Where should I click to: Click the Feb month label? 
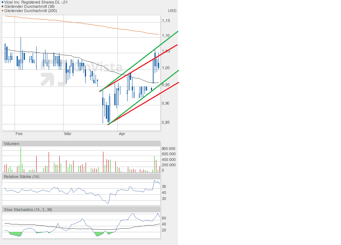[x=19, y=134]
